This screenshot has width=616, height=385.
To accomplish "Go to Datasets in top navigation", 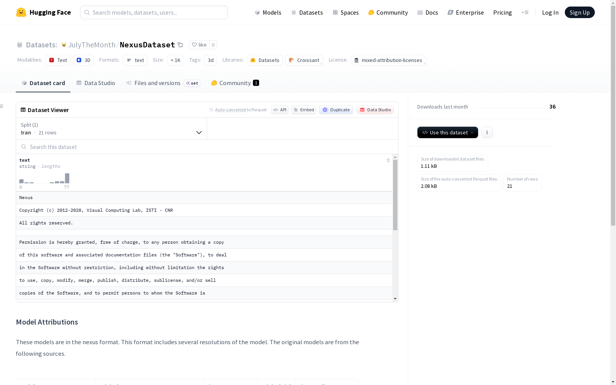I will pos(307,12).
